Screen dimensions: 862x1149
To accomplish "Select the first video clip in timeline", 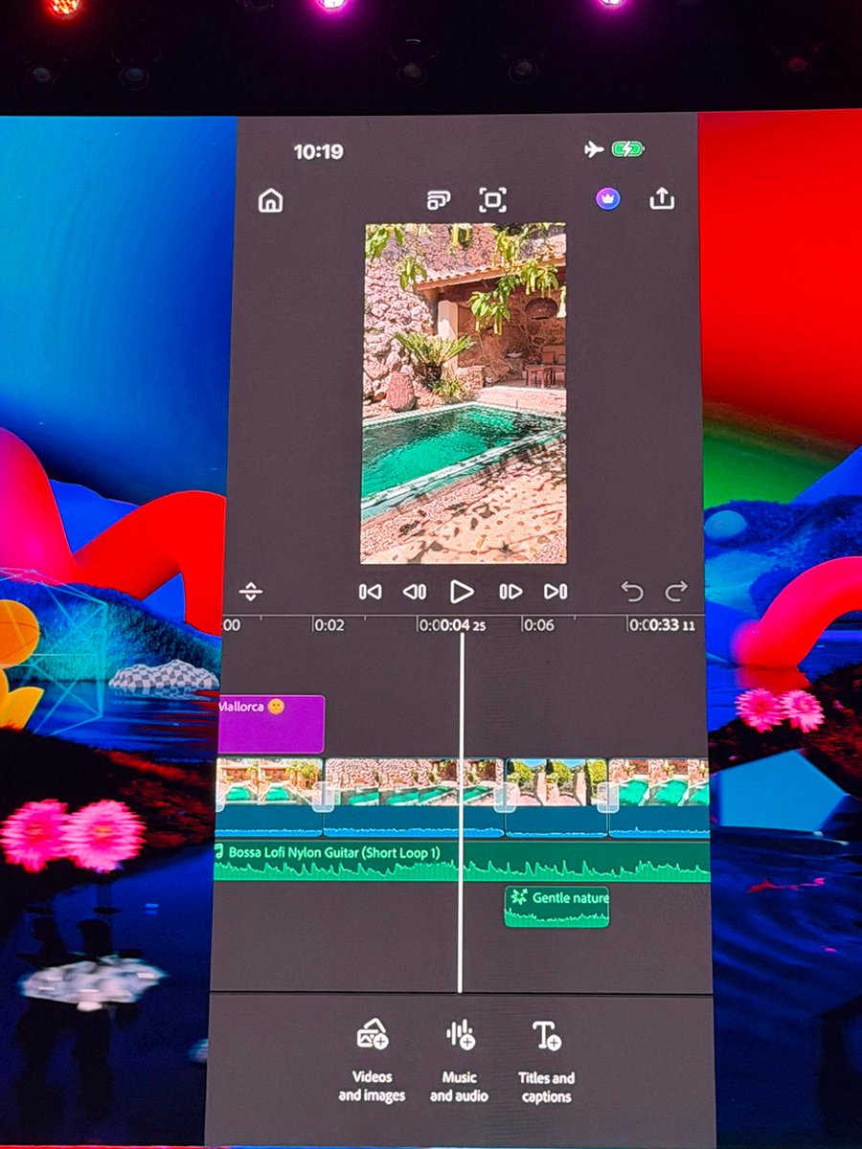I will pyautogui.click(x=269, y=798).
